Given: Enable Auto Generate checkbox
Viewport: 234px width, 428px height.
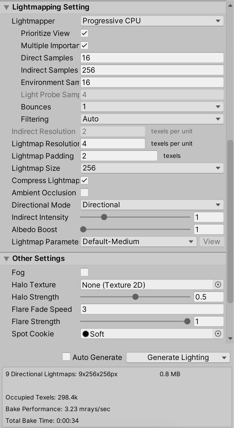Looking at the screenshot, I should [66, 357].
